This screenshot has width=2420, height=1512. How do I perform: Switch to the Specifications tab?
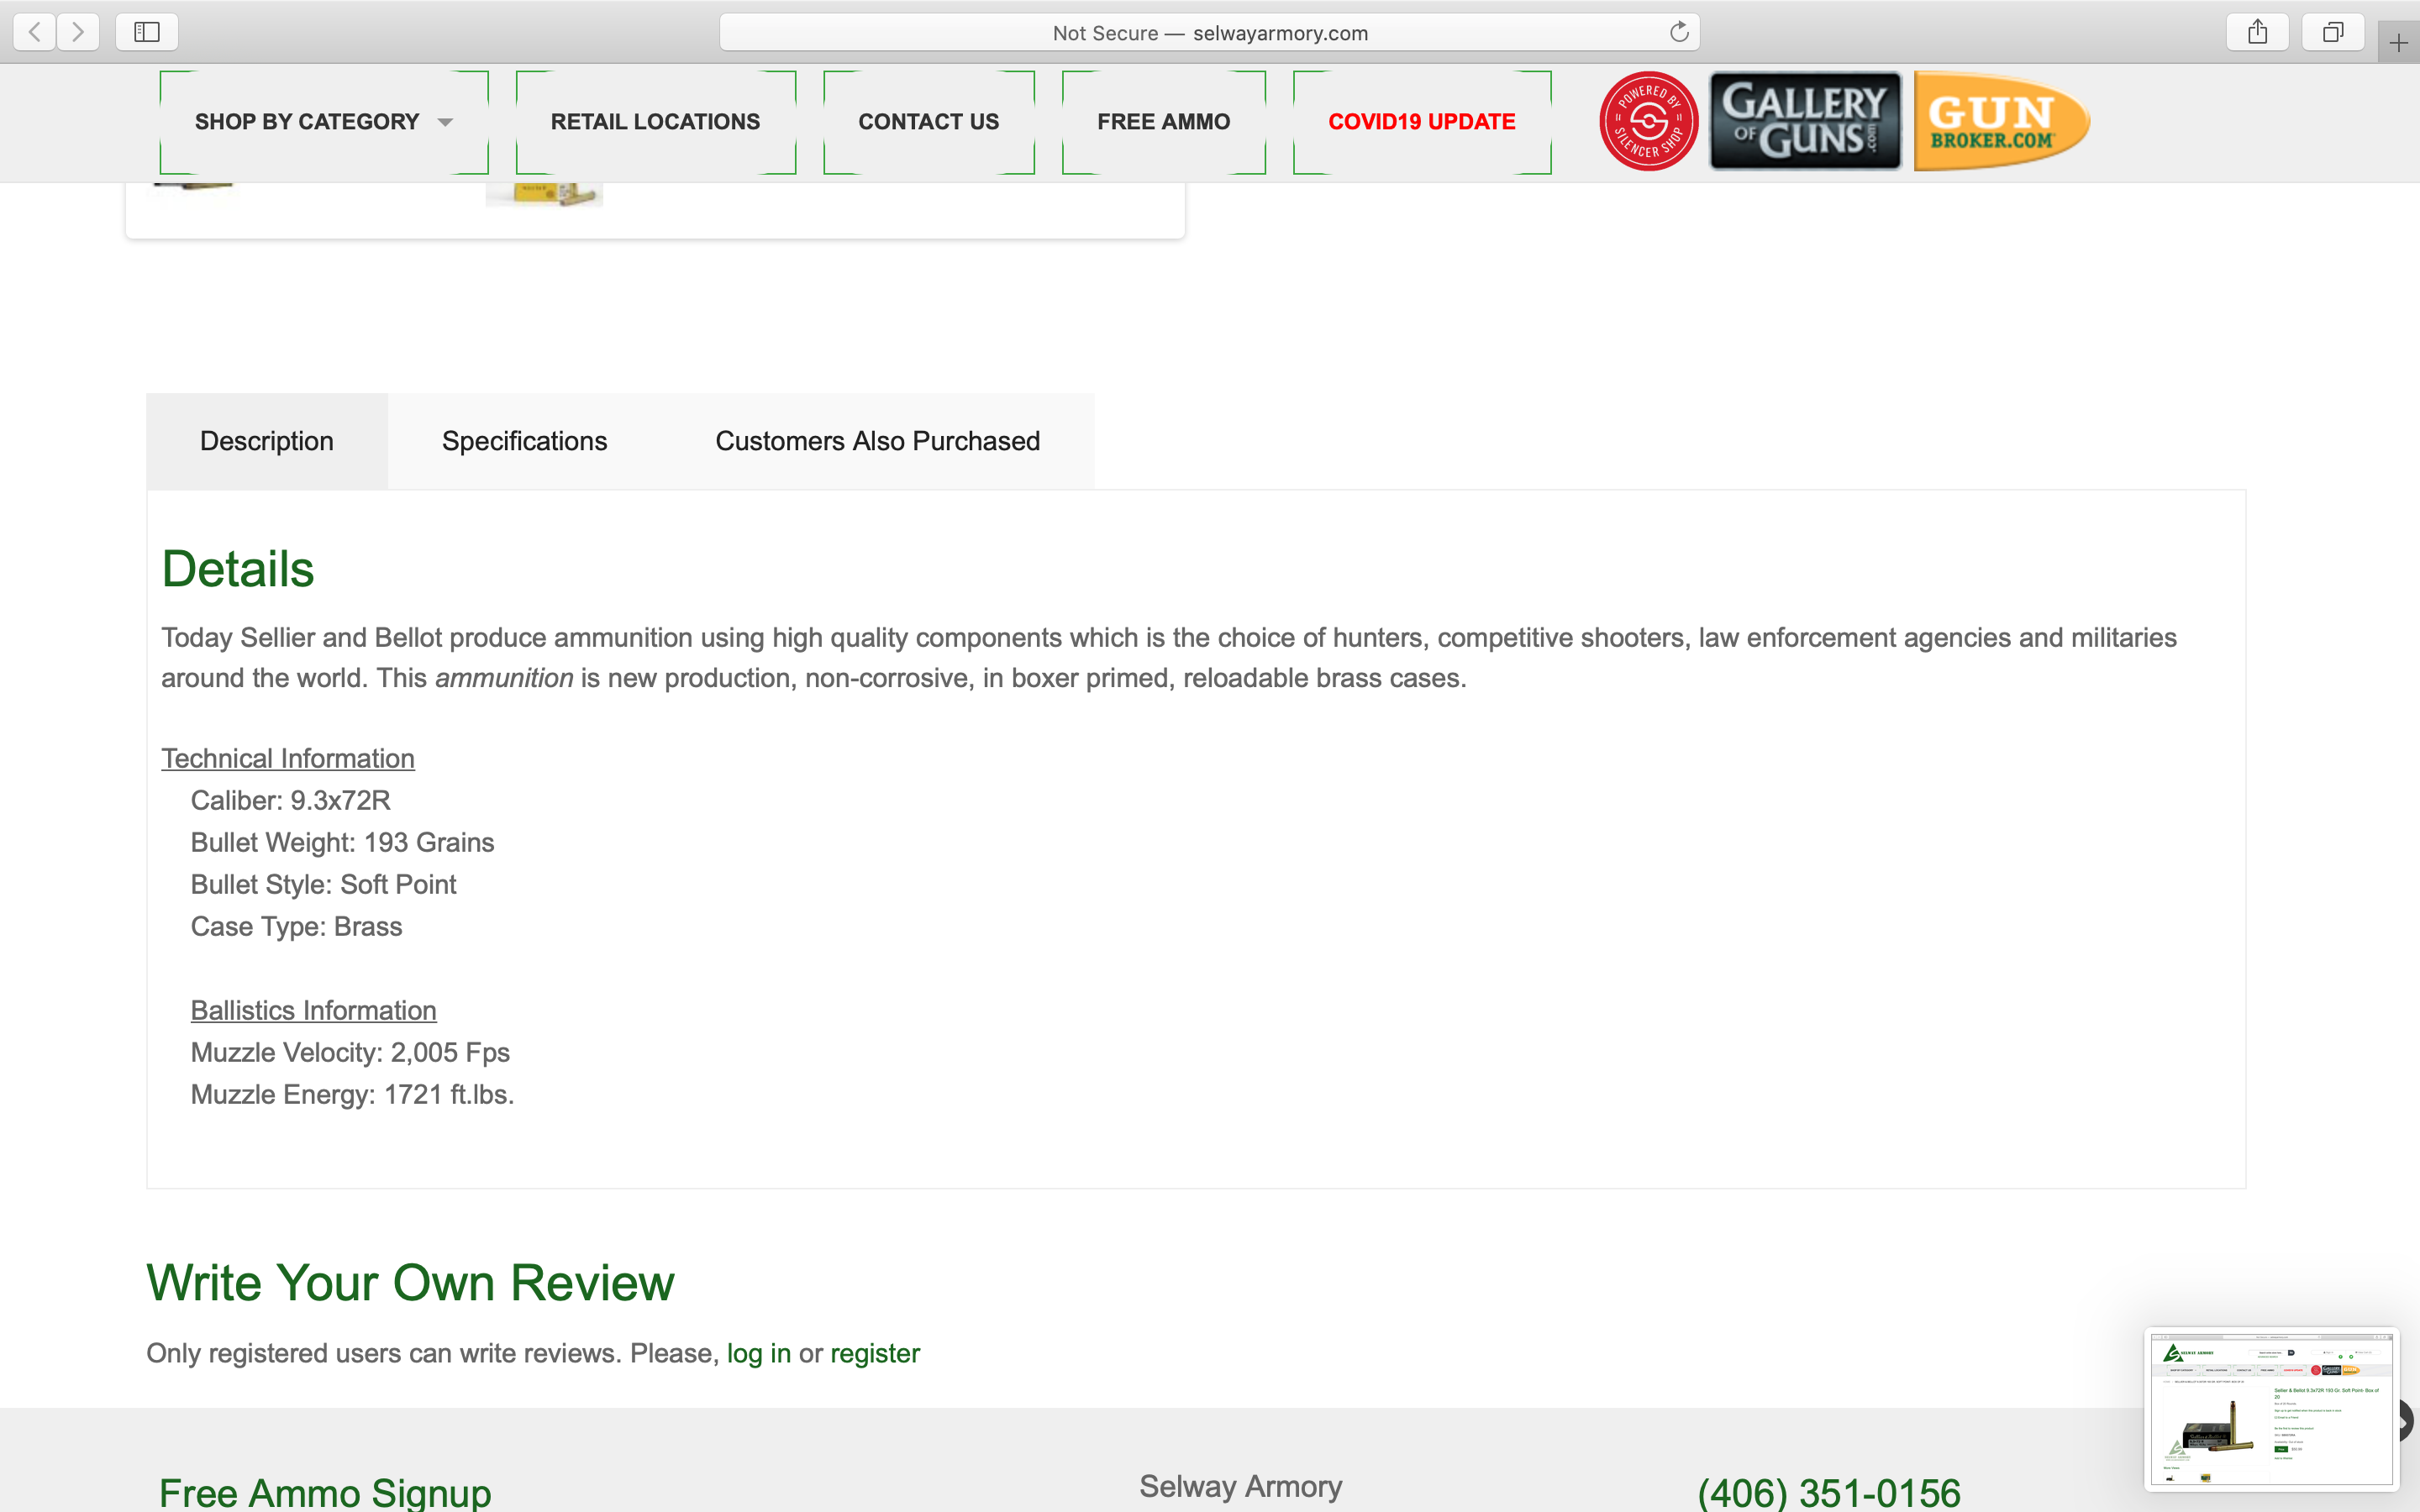click(524, 441)
